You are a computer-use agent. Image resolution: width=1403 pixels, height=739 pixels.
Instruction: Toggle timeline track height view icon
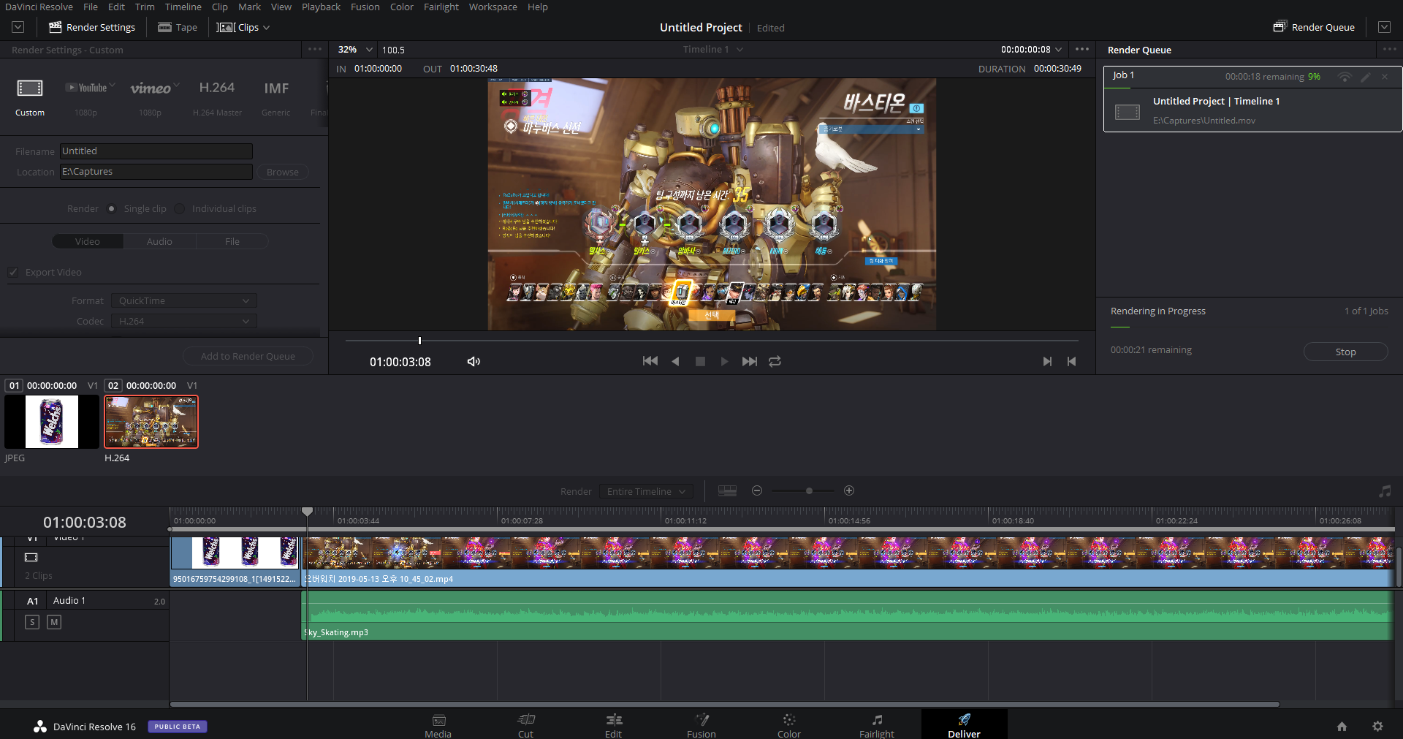coord(727,490)
